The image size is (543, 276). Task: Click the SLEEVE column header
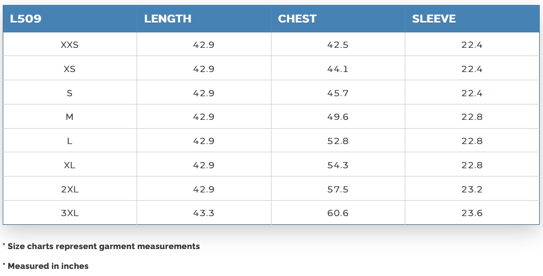click(434, 19)
